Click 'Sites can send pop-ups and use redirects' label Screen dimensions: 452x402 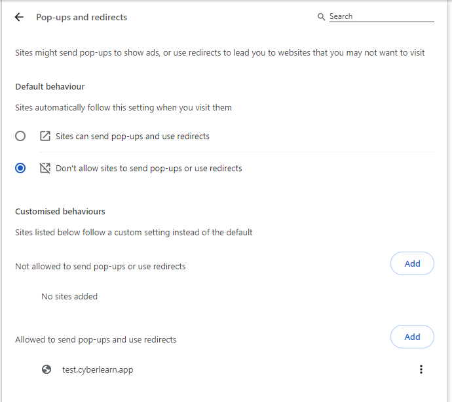point(132,137)
